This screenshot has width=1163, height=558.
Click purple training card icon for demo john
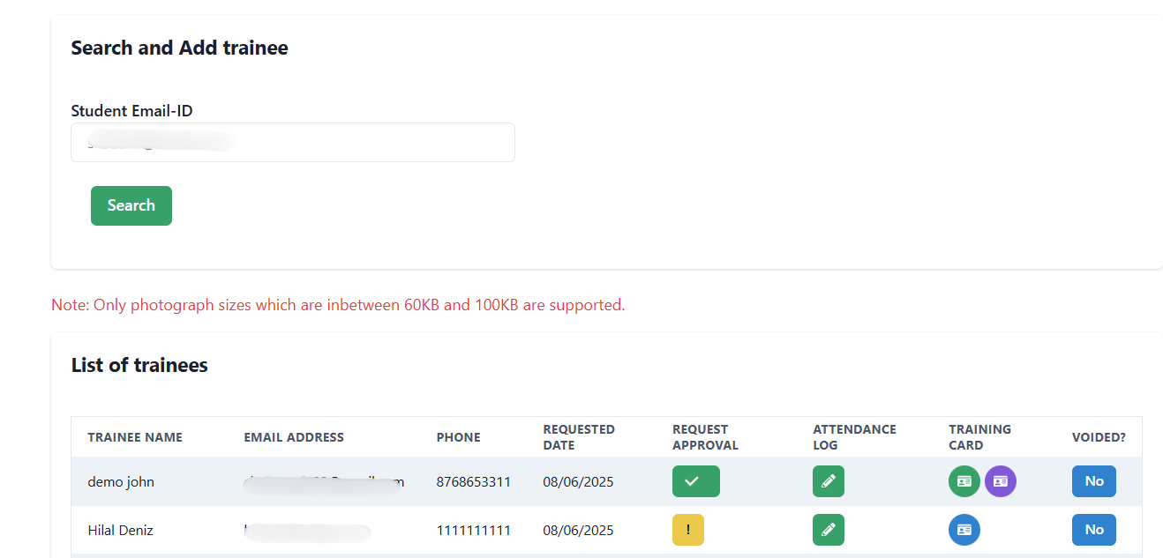[x=1000, y=481]
